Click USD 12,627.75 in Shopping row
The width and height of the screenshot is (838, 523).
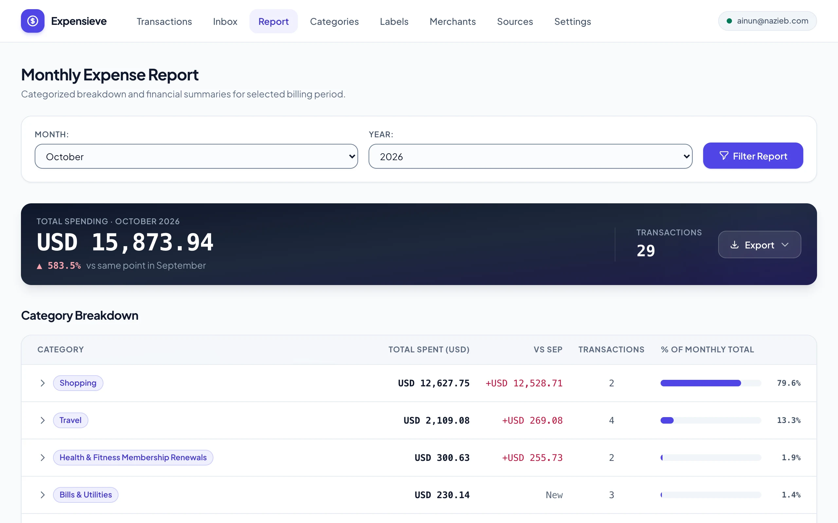(x=433, y=383)
